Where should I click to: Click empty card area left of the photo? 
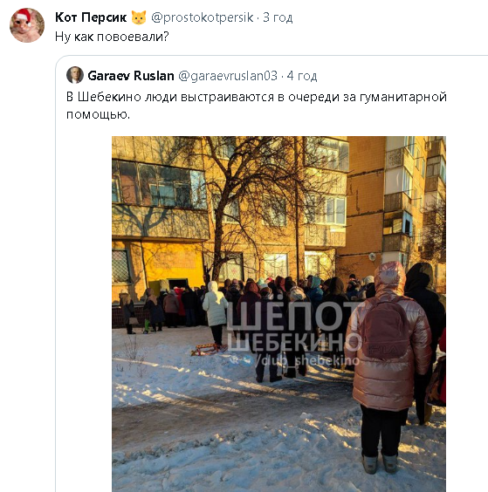84,314
